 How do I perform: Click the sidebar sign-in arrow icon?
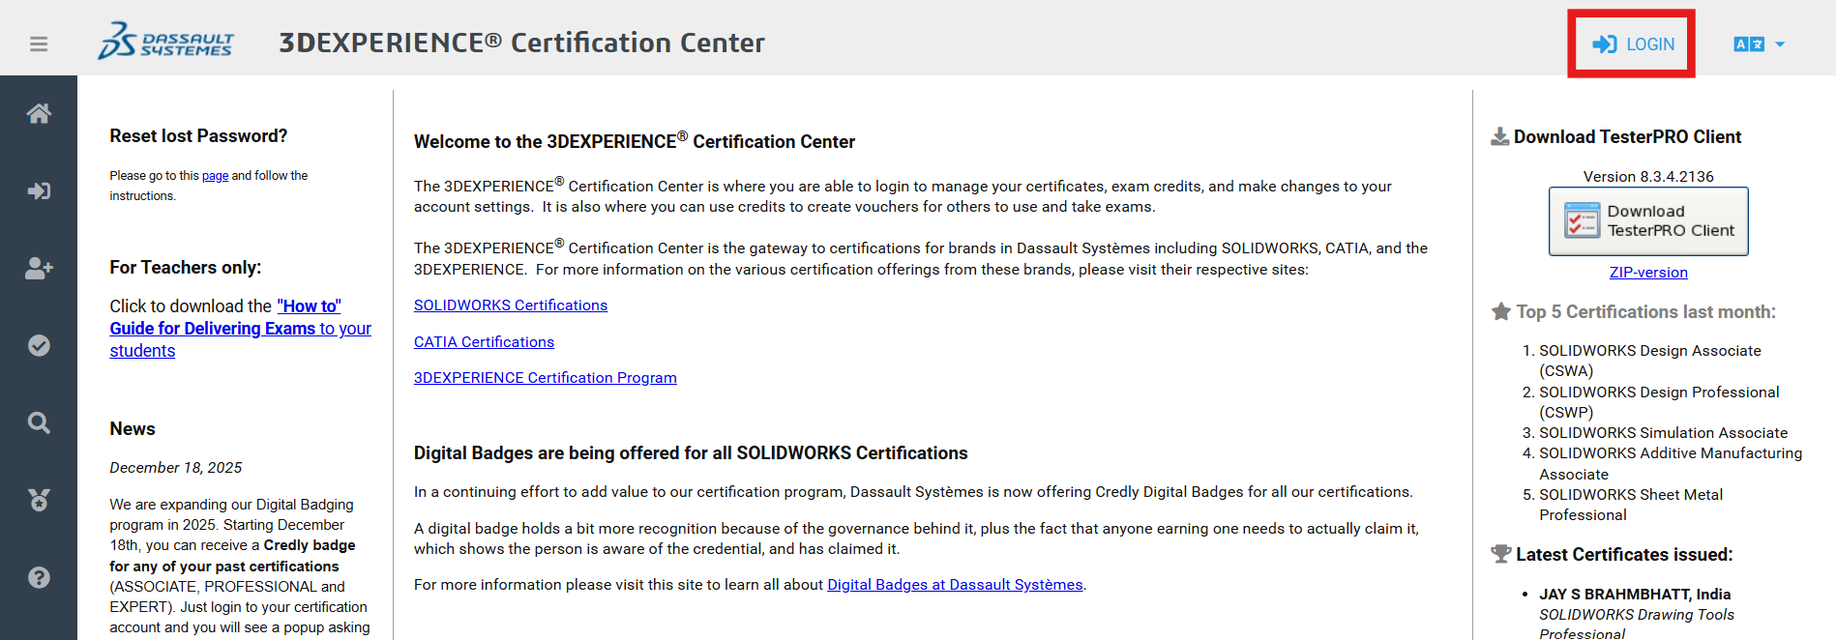[x=39, y=191]
